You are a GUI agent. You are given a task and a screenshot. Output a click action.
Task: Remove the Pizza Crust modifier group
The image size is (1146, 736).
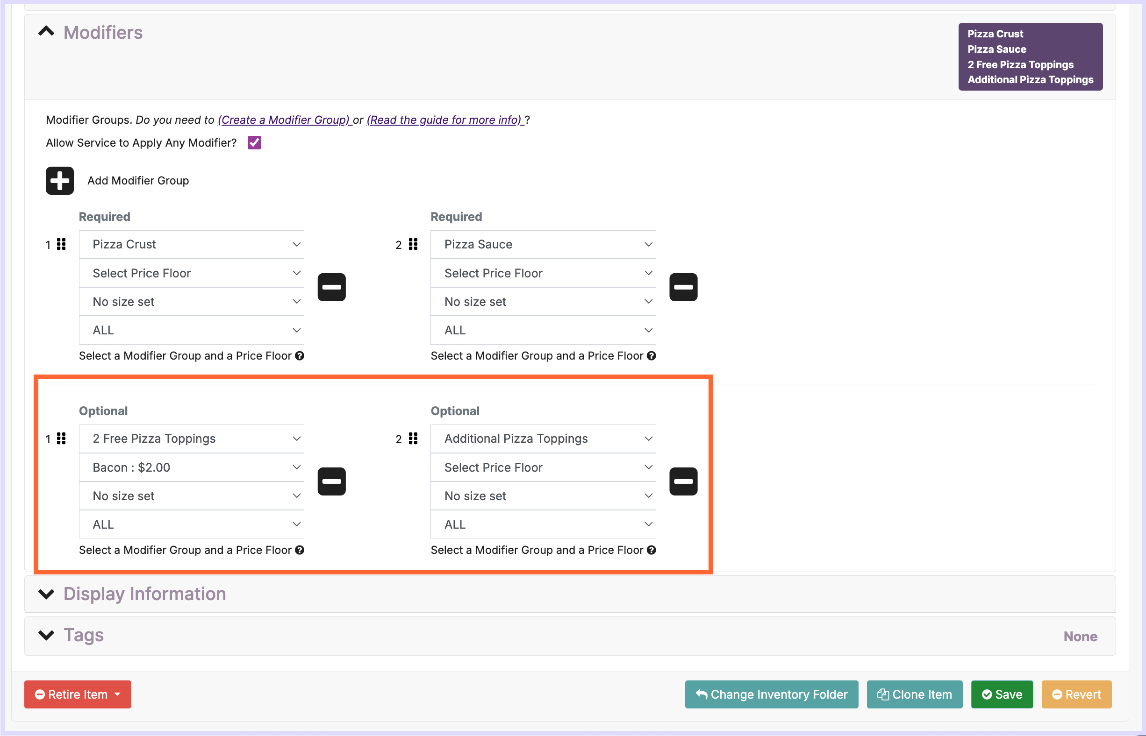[331, 287]
